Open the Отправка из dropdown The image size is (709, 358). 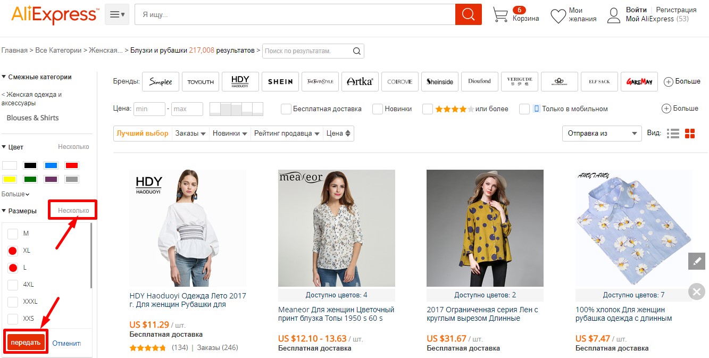[x=602, y=134]
